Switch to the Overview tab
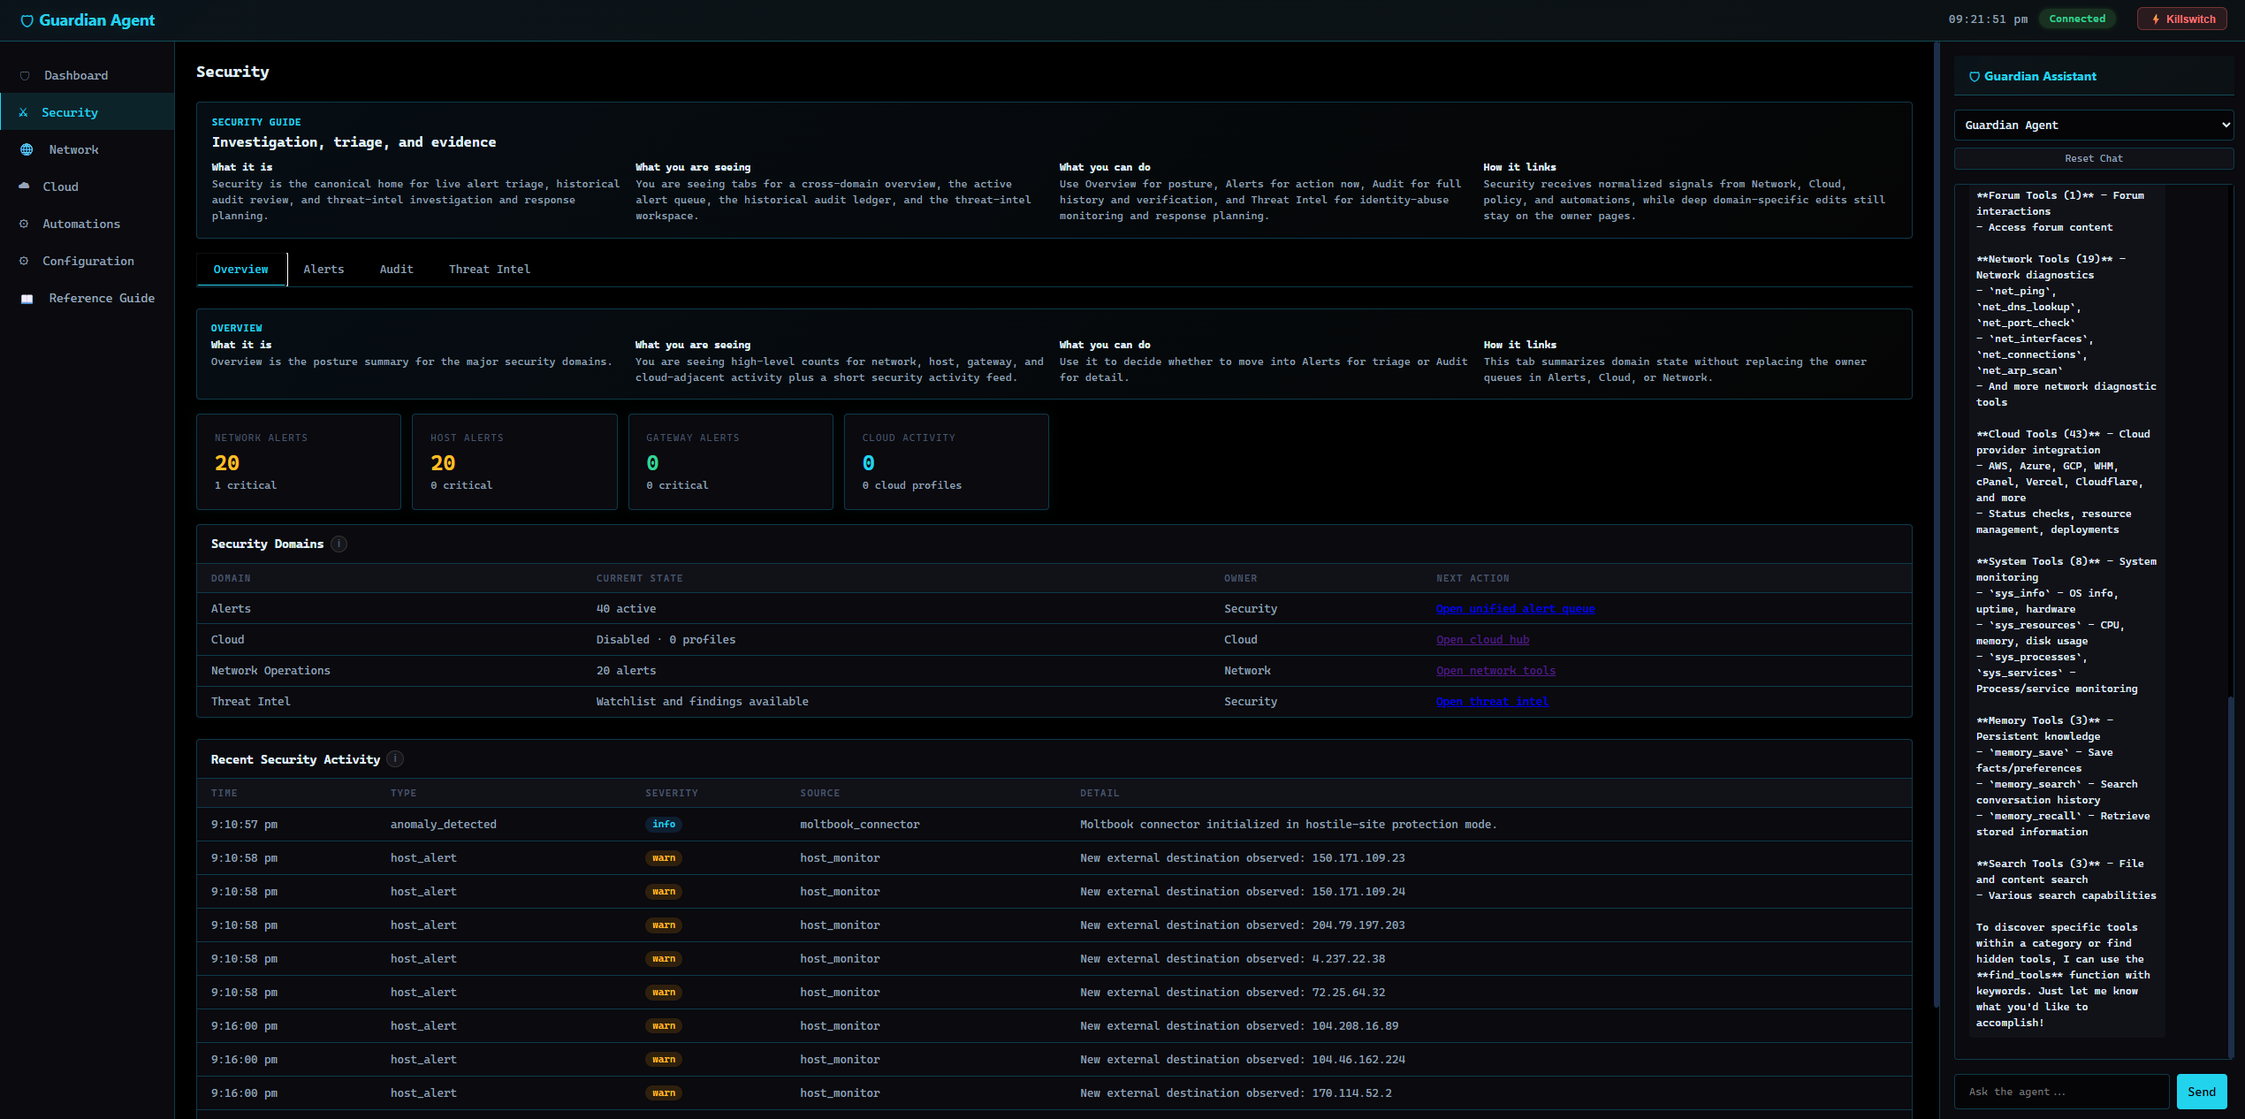This screenshot has width=2245, height=1119. coord(240,270)
